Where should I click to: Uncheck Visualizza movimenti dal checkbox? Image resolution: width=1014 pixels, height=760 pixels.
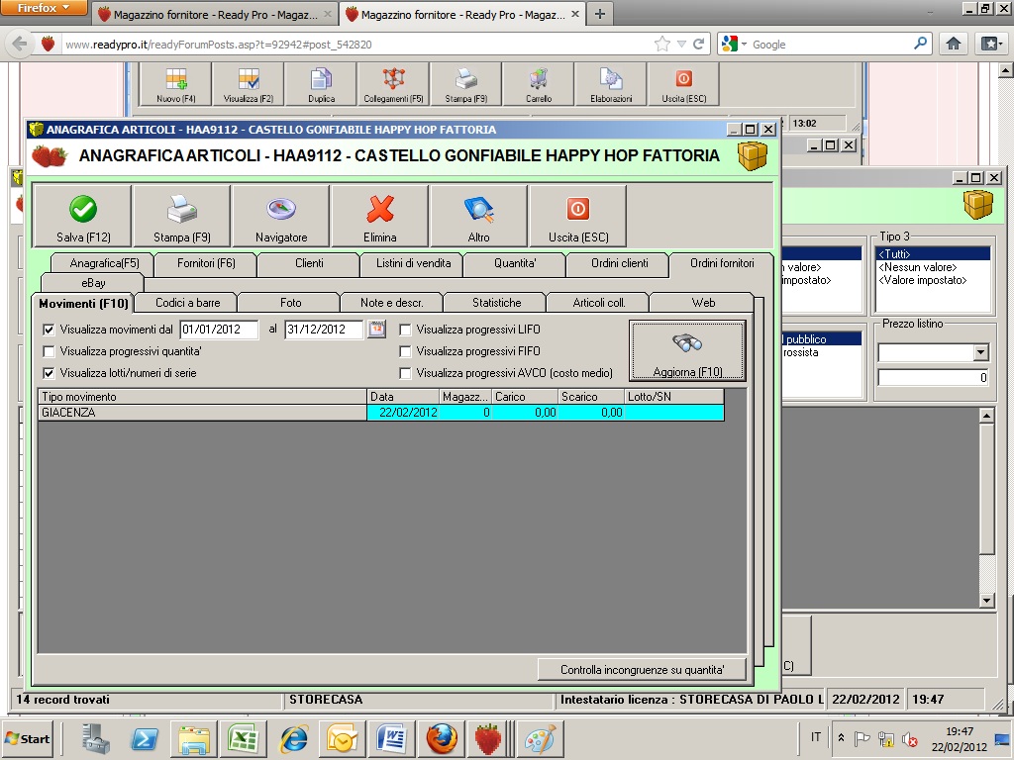pyautogui.click(x=50, y=330)
